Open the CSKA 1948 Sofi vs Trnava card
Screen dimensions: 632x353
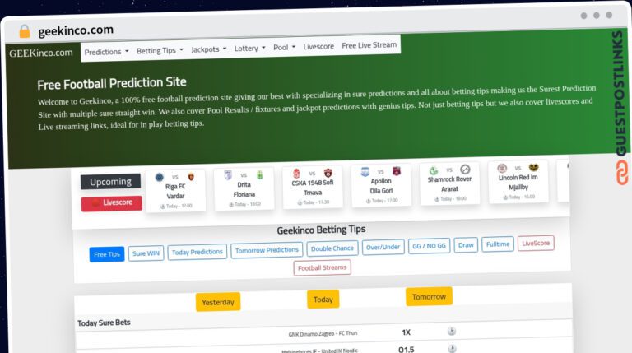[x=313, y=187]
